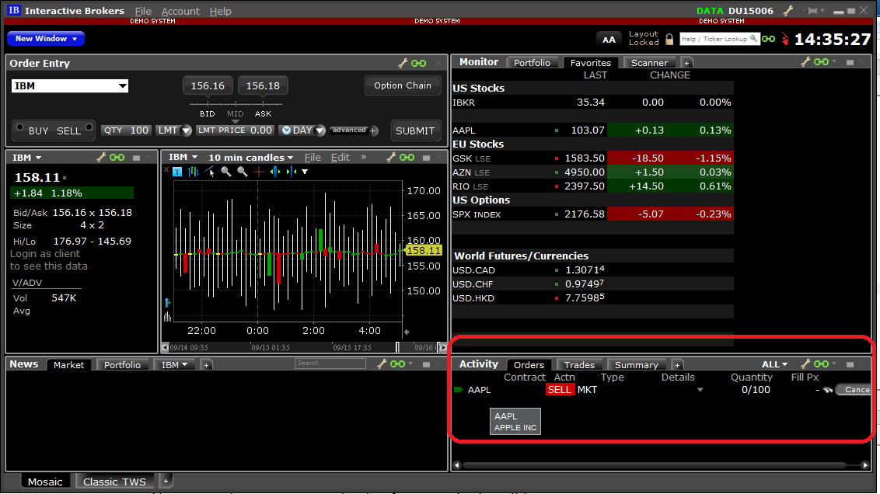Expand the advanced order options
880x494 pixels.
pos(354,130)
